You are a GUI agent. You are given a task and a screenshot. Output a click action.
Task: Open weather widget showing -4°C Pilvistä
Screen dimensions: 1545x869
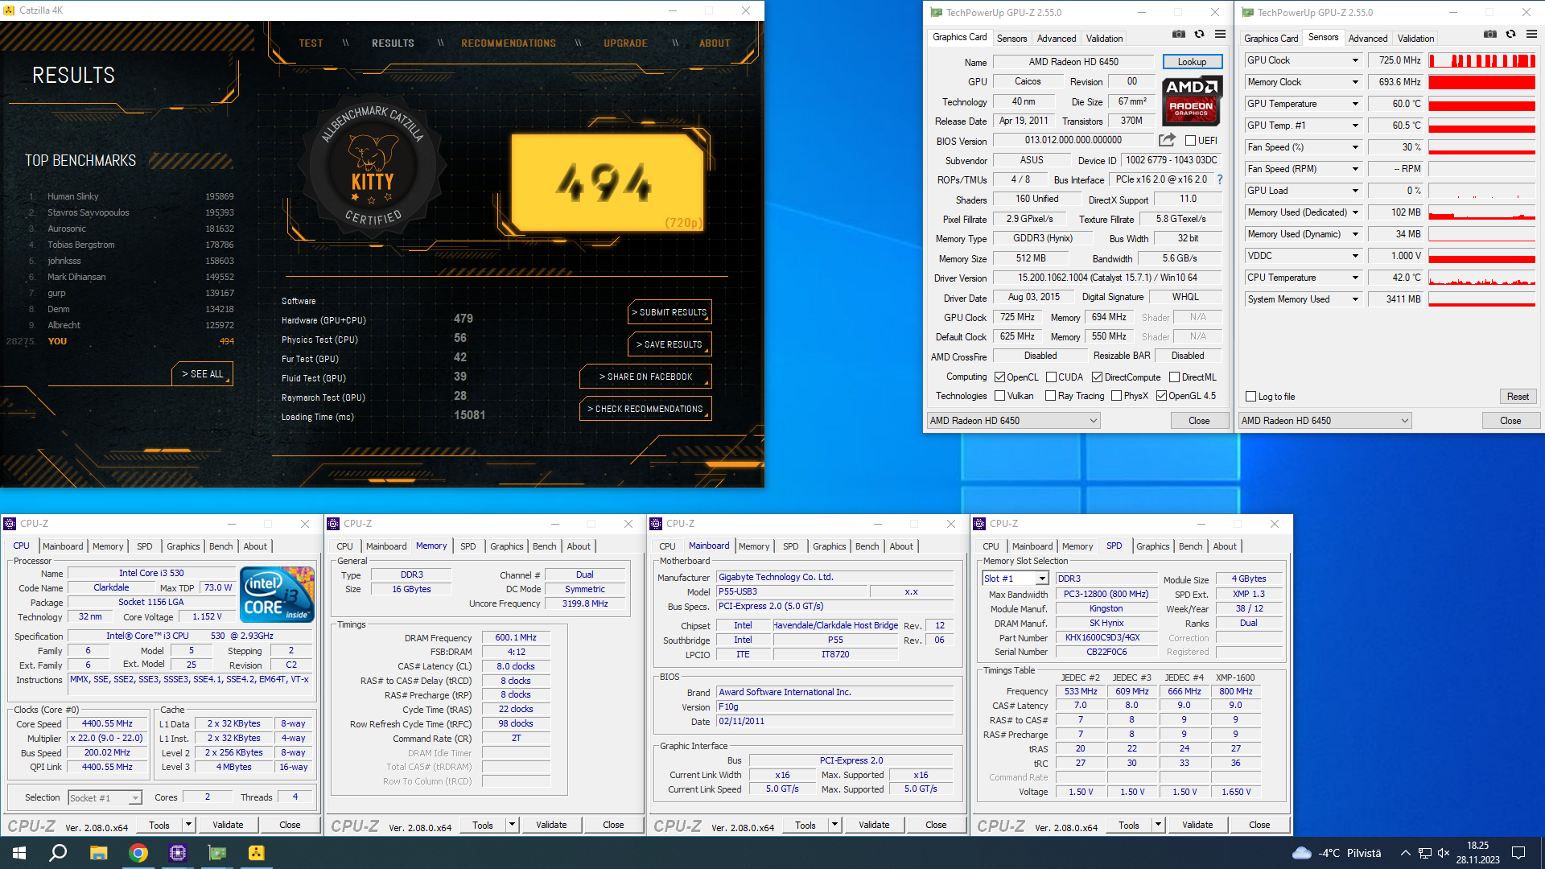[1337, 853]
